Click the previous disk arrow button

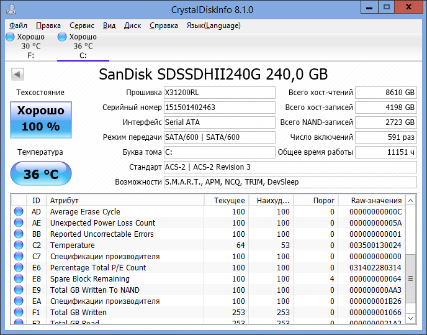click(17, 75)
